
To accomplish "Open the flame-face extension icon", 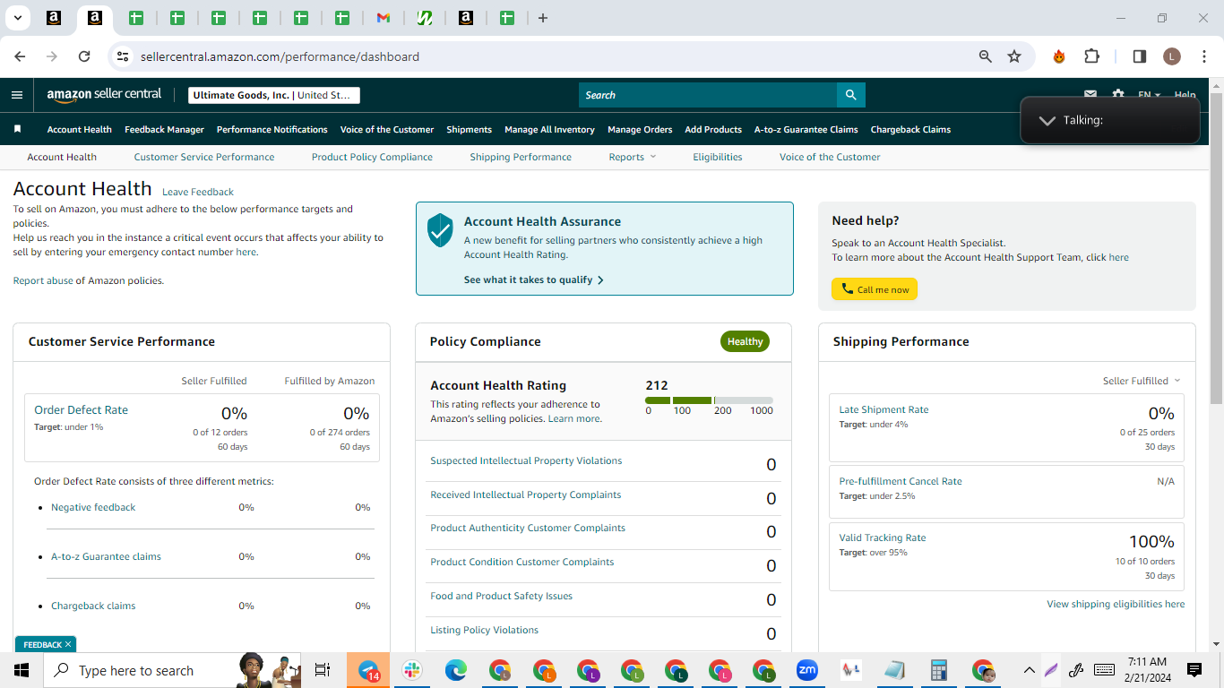I will click(1059, 56).
